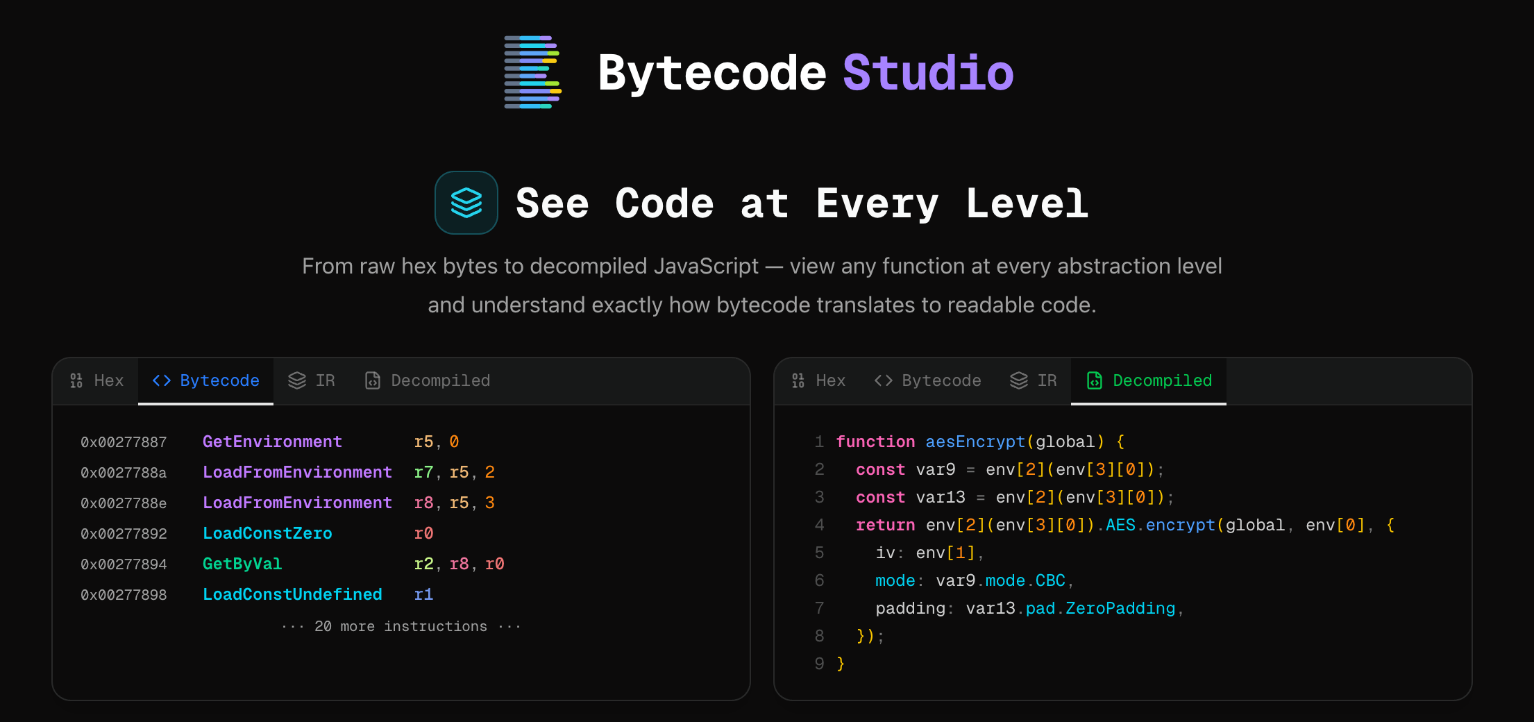Click the code brackets icon on the active Bytecode tab
The width and height of the screenshot is (1534, 722).
coord(162,380)
